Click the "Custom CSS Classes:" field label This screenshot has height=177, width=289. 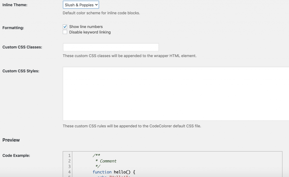22,47
